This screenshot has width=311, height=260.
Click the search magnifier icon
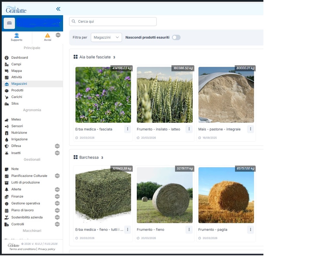click(x=74, y=22)
